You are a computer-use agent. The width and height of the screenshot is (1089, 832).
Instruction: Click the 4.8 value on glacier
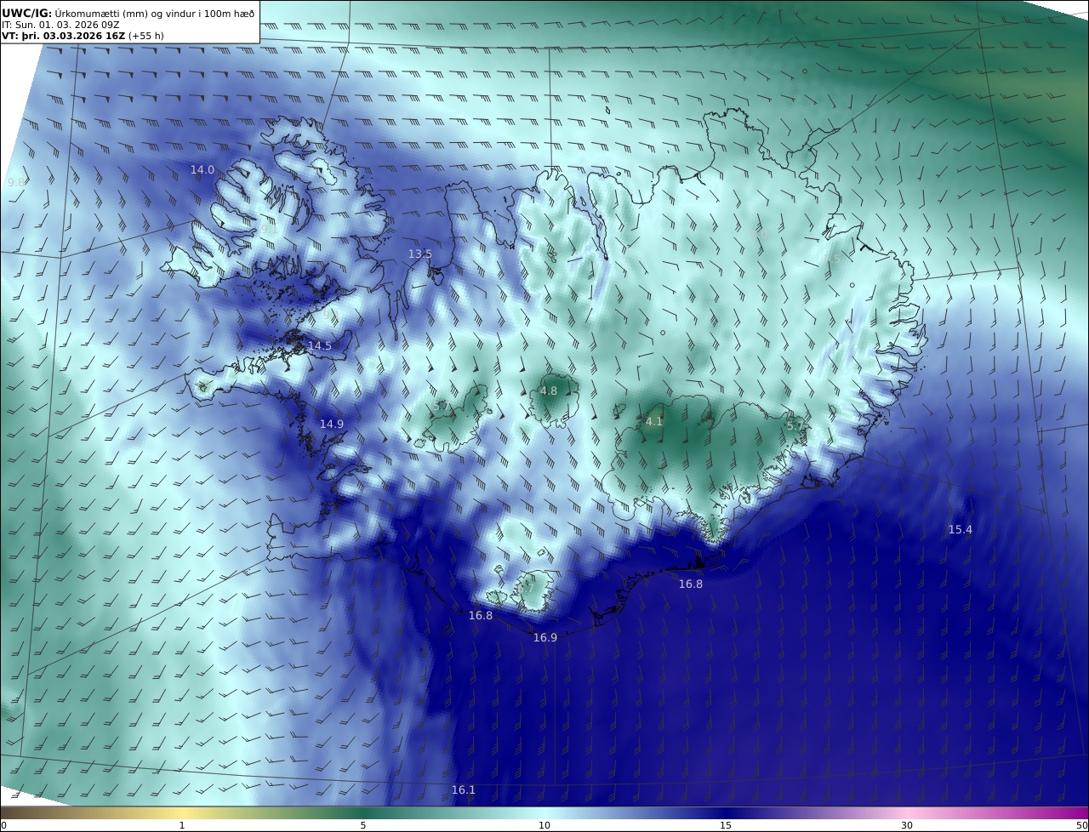click(549, 391)
